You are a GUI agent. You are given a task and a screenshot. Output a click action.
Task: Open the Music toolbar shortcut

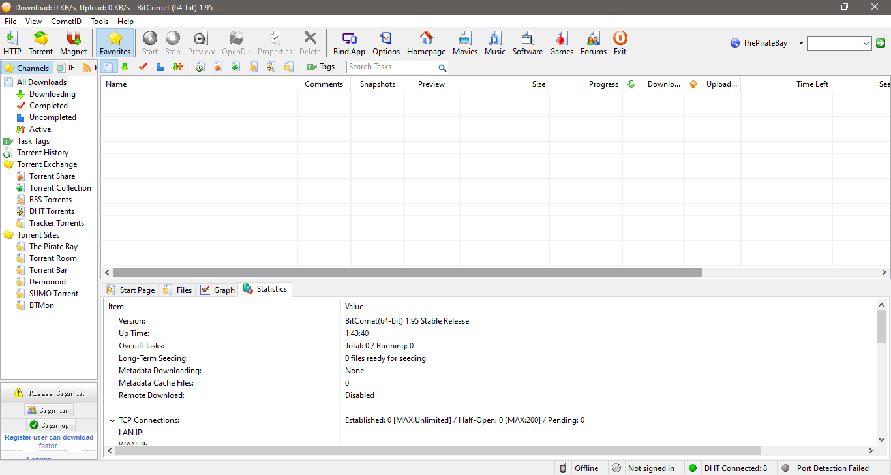coord(495,43)
